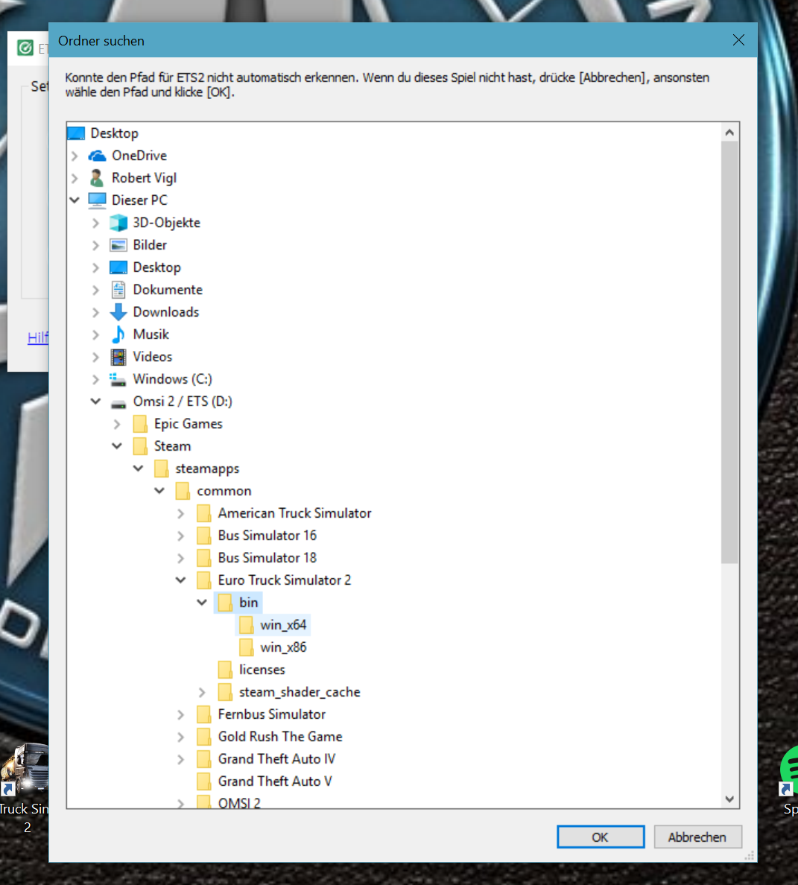Click the win_x86 folder icon
The image size is (798, 885).
[x=247, y=647]
